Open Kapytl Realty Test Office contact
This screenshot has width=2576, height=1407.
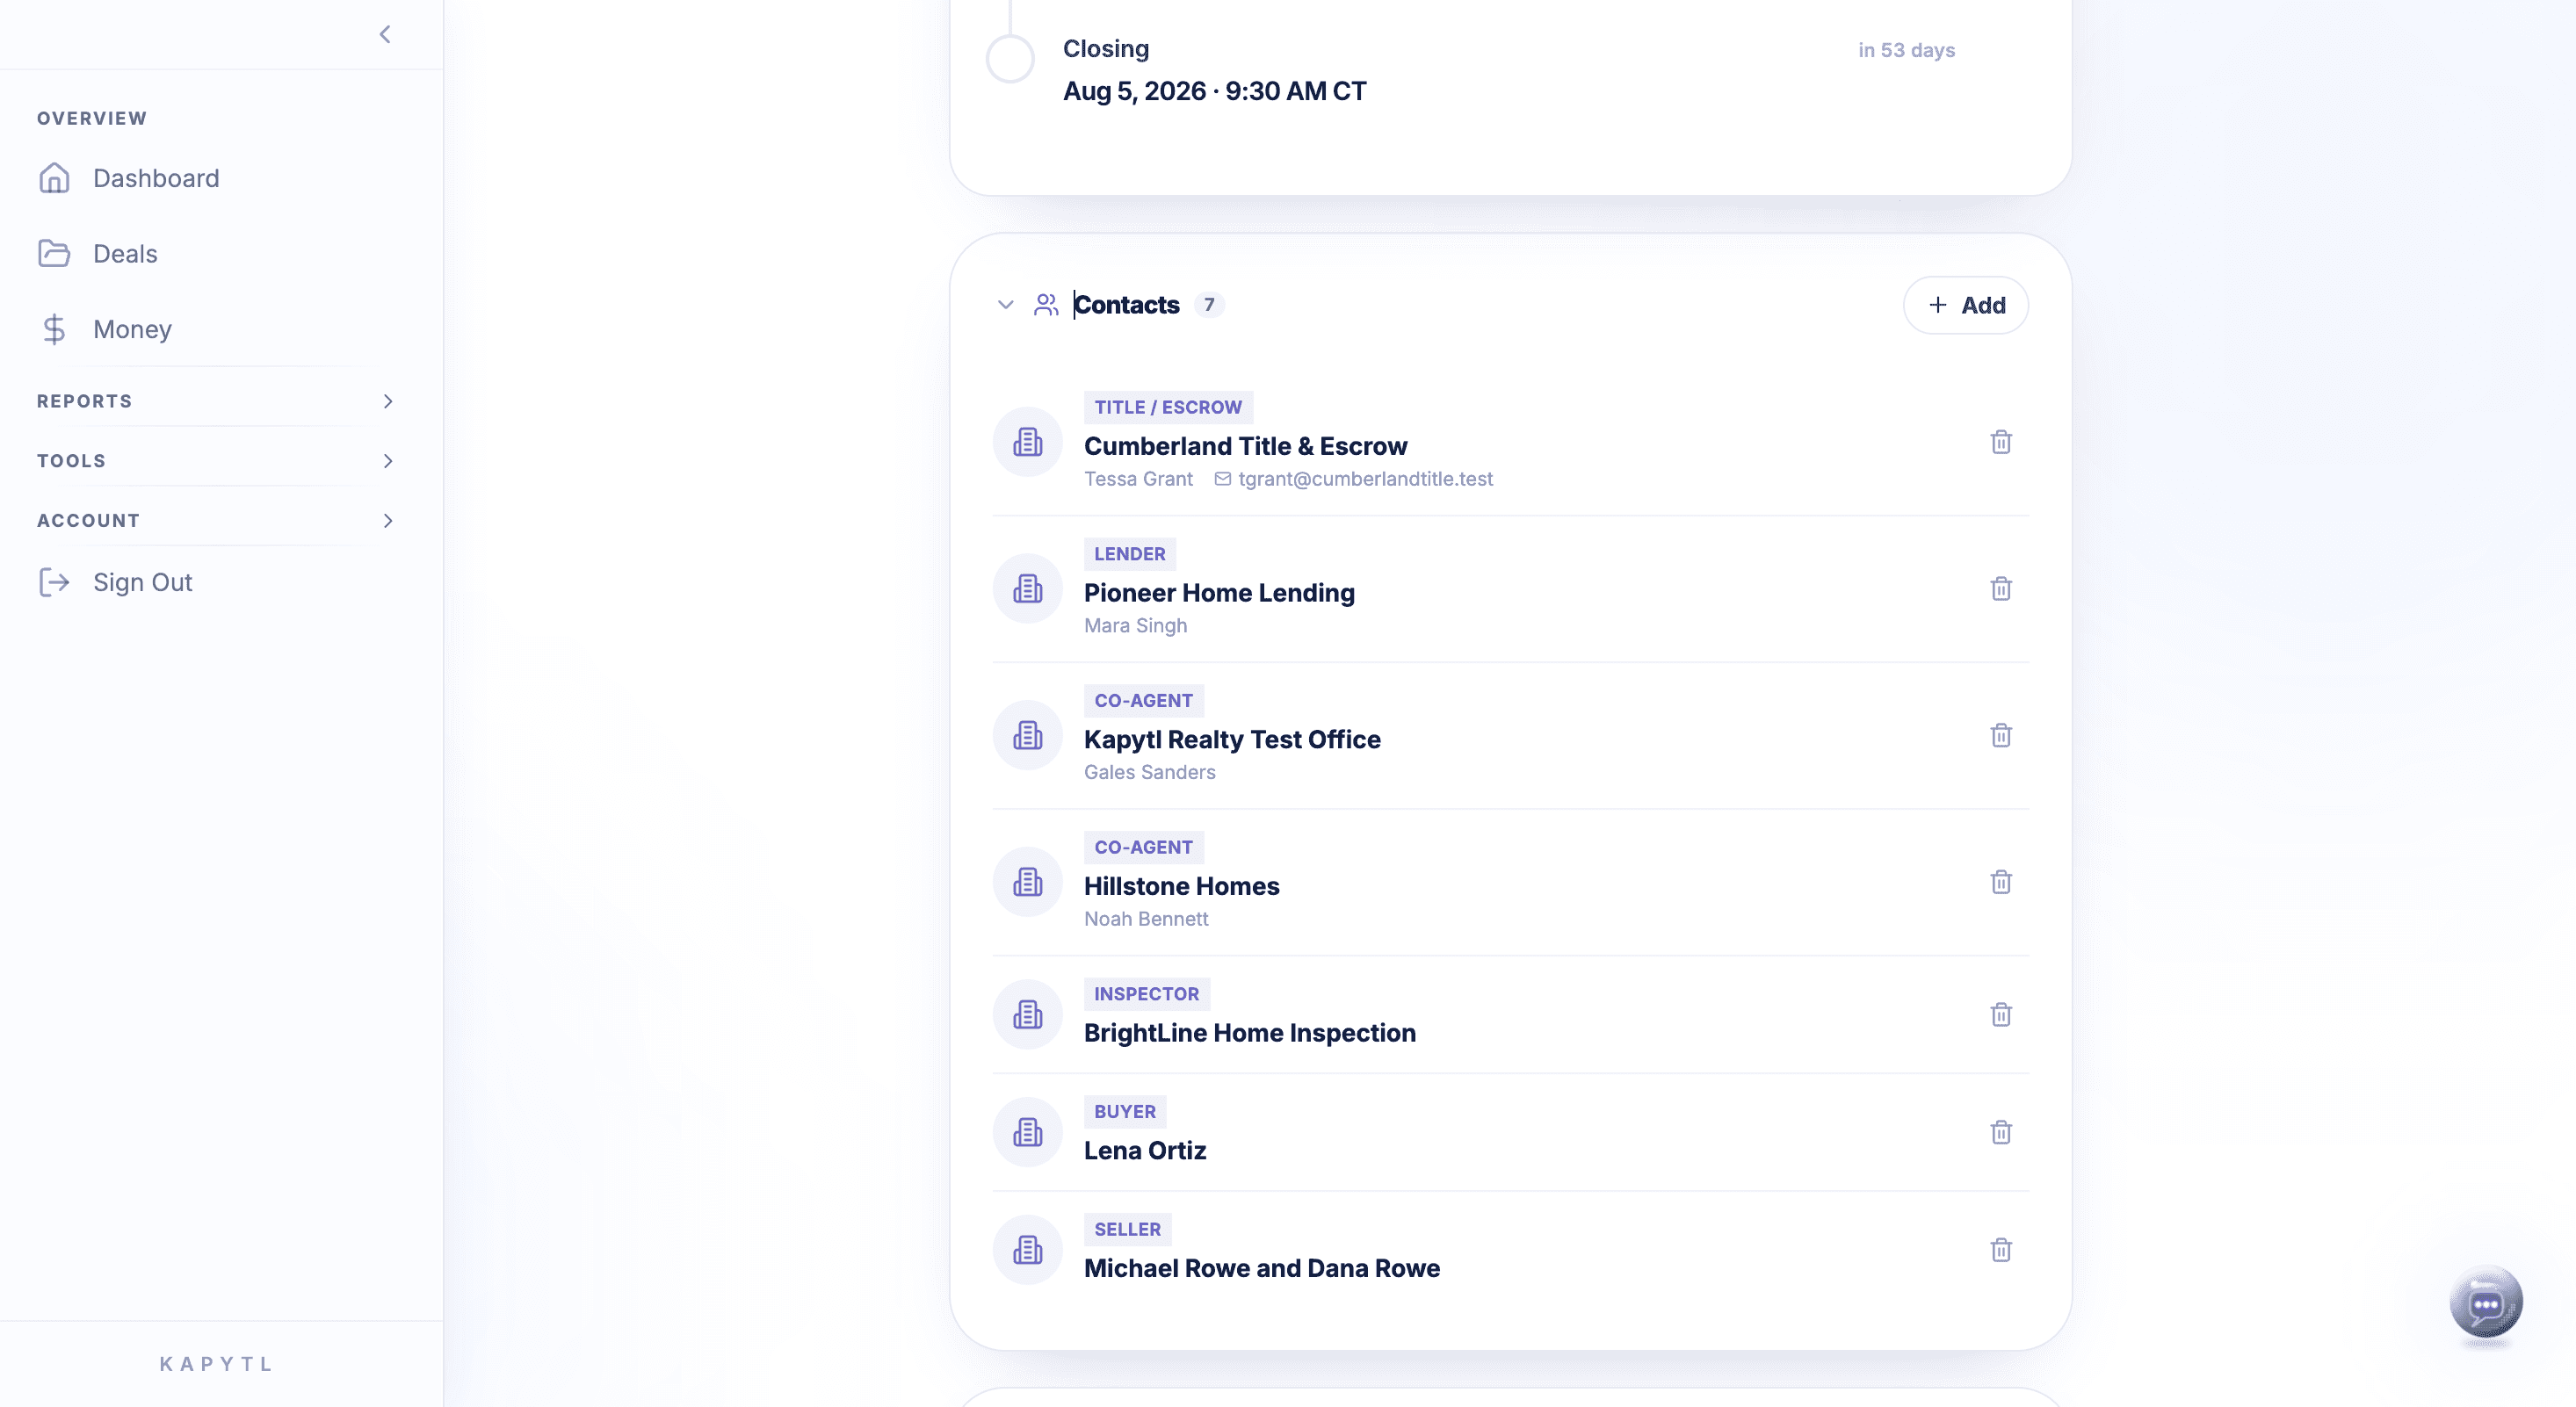(1232, 740)
